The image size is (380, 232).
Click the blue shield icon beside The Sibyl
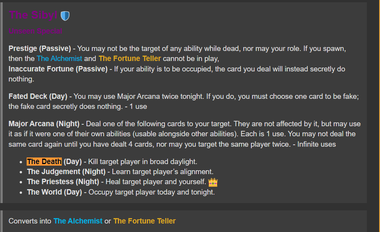(65, 16)
